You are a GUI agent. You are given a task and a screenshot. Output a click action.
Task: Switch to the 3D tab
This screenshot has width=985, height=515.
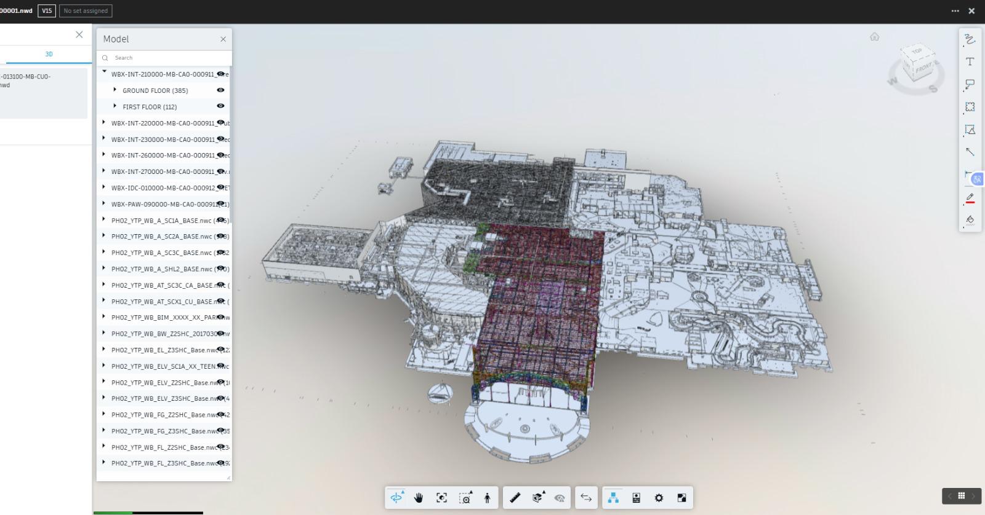point(49,54)
